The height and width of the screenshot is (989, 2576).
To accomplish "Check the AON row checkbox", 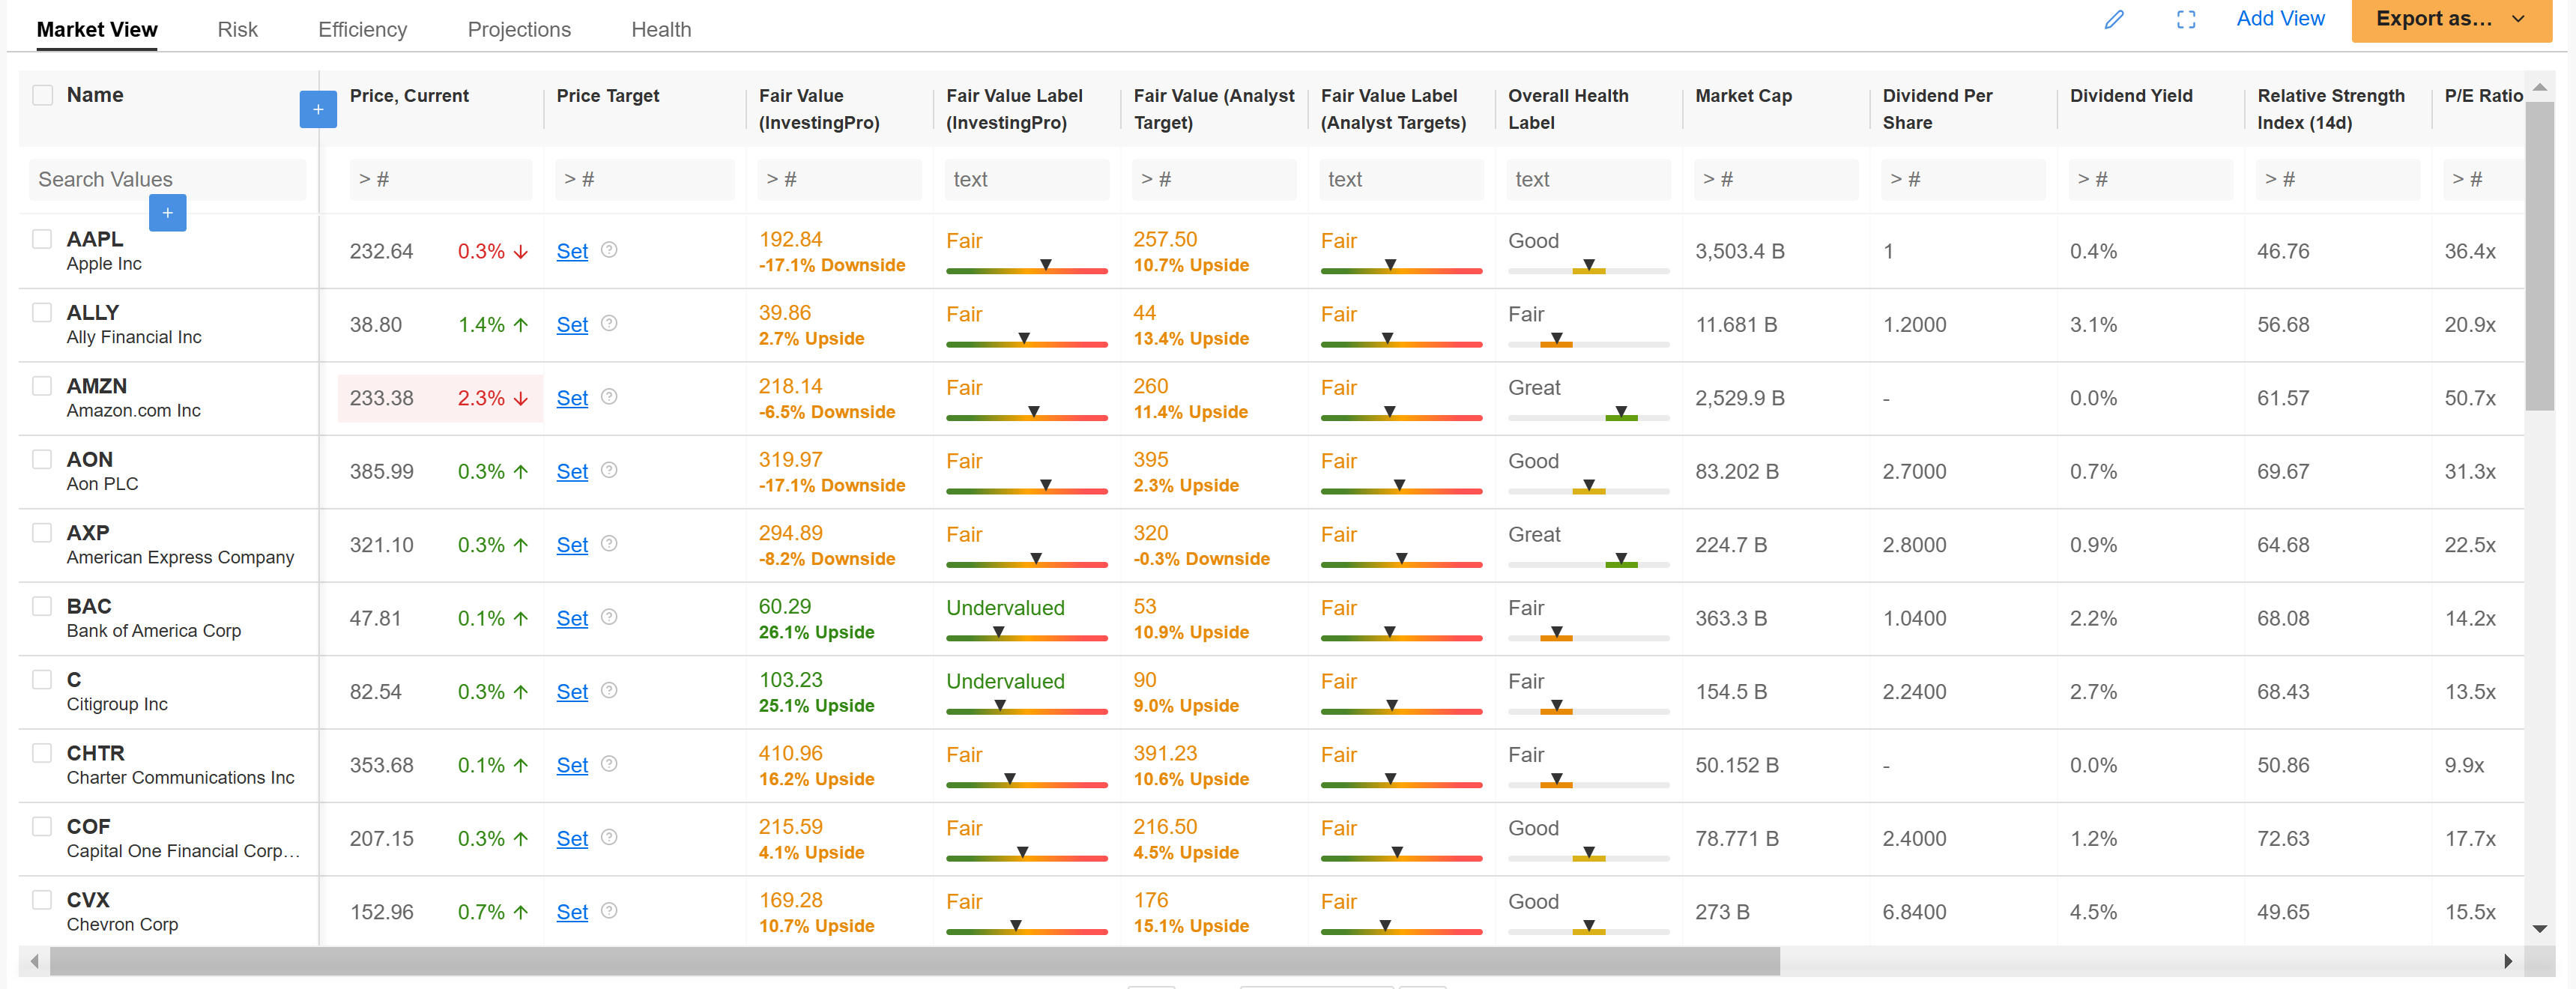I will pos(42,459).
